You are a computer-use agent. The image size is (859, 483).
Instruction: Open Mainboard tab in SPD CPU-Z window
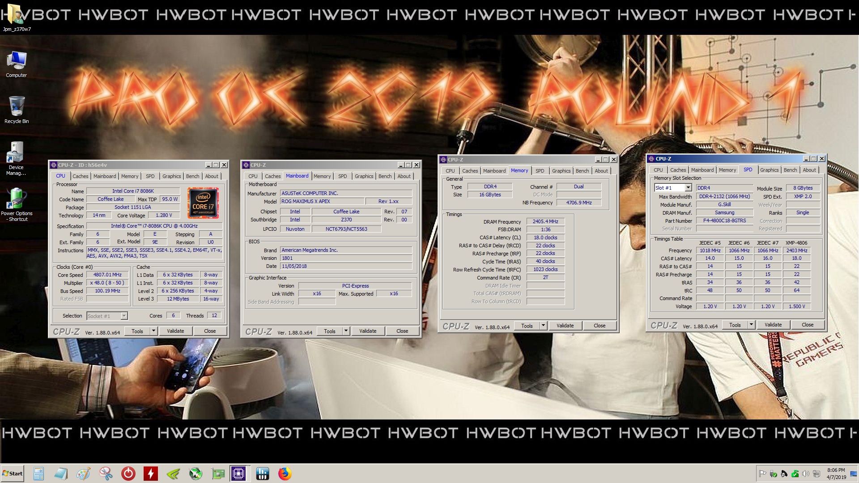702,170
